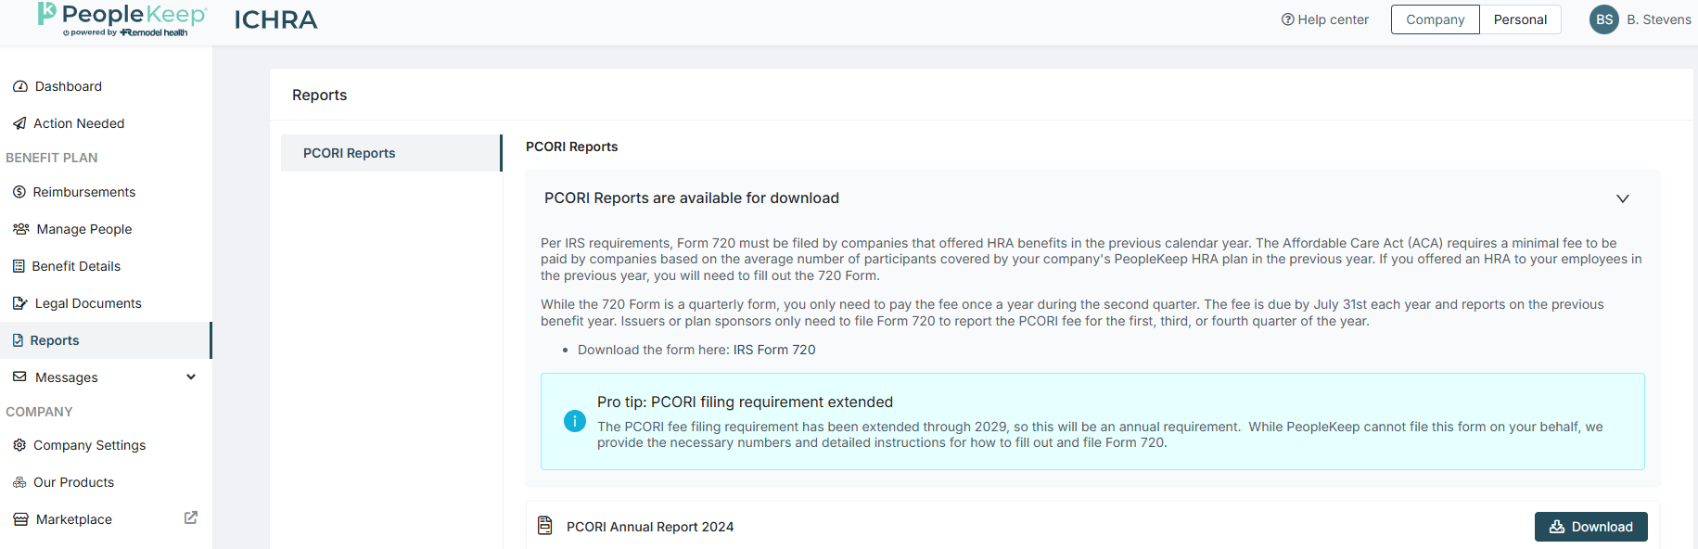This screenshot has height=549, width=1698.
Task: Click the Marketplace external link icon
Action: point(191,517)
